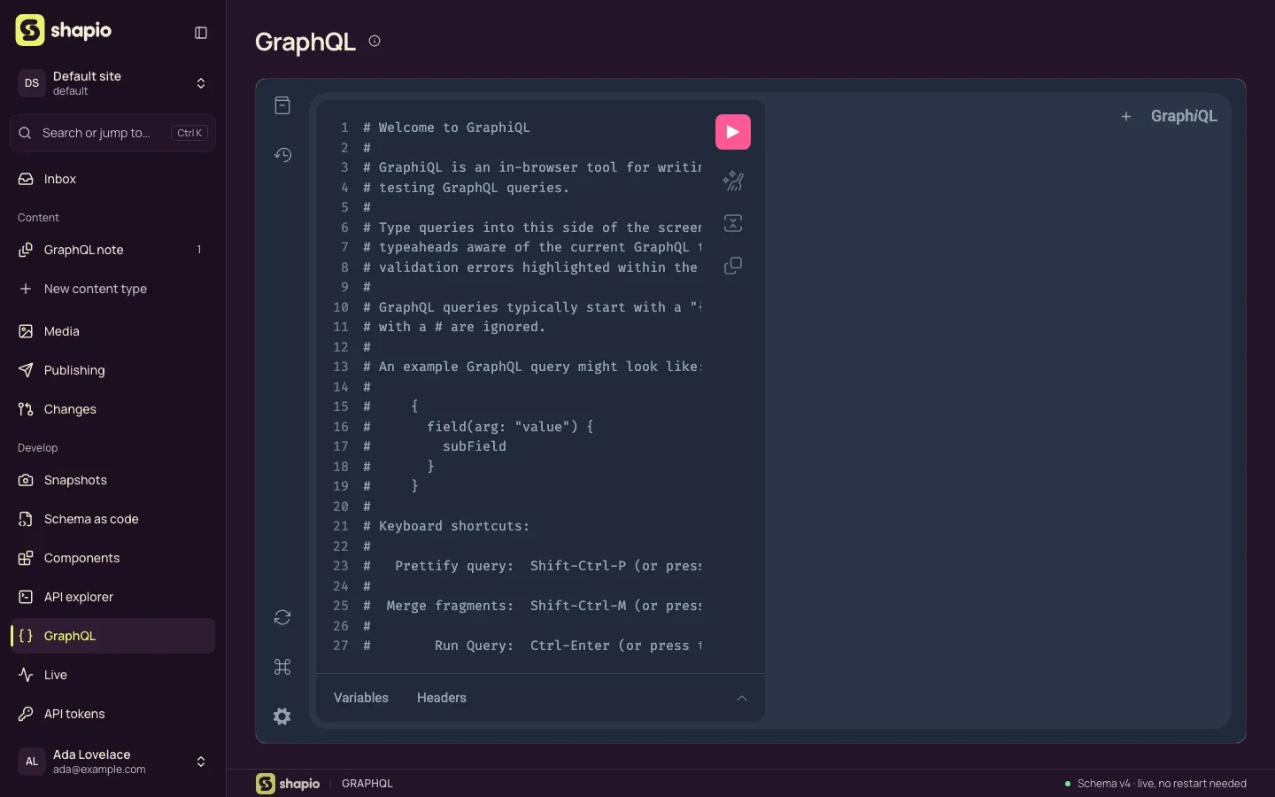Re-fetch the GraphQL schema
This screenshot has width=1275, height=797.
click(x=282, y=617)
